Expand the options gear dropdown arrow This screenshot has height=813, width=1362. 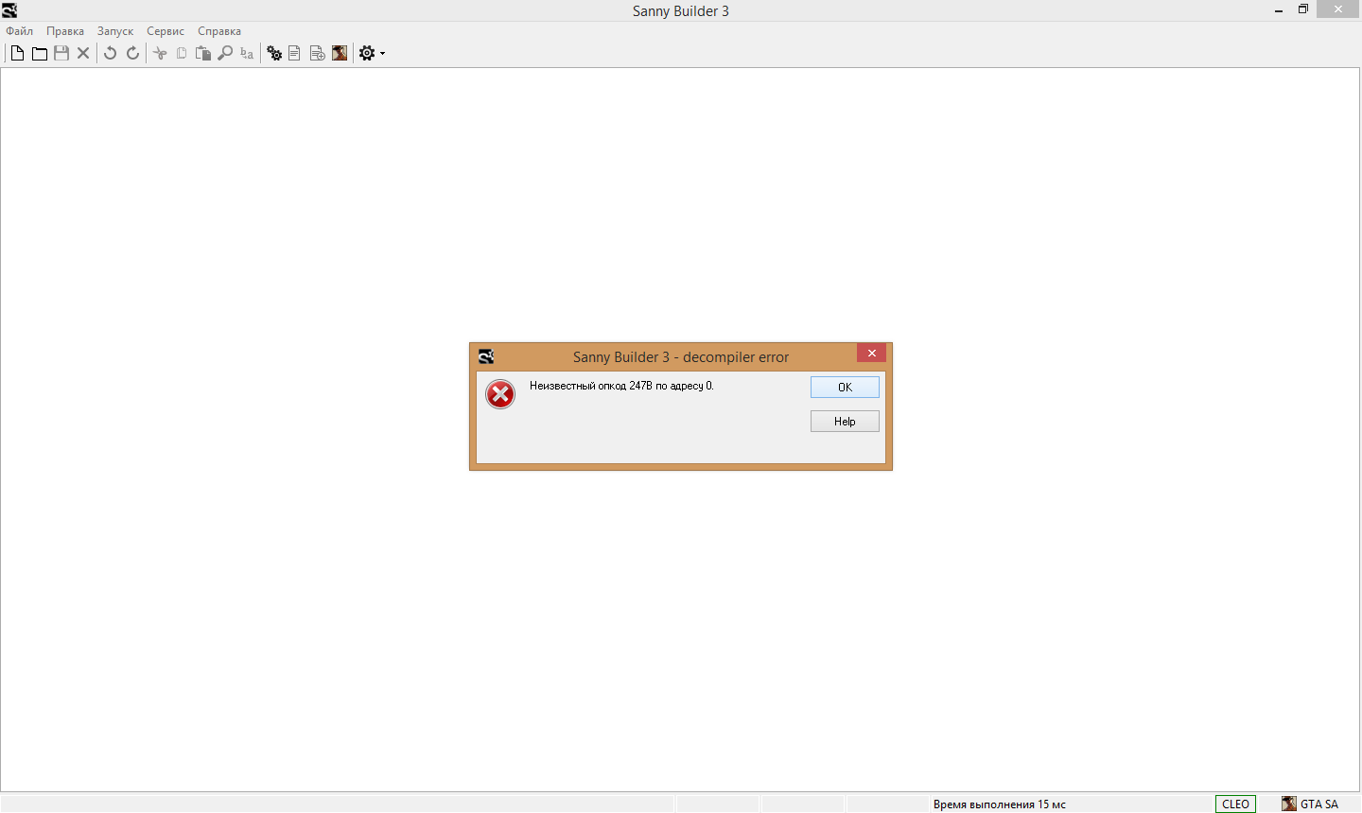(x=382, y=54)
